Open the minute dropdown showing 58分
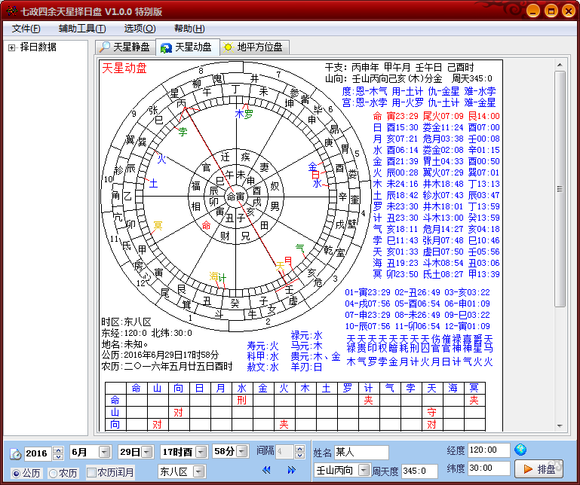The image size is (580, 485). coord(242,451)
